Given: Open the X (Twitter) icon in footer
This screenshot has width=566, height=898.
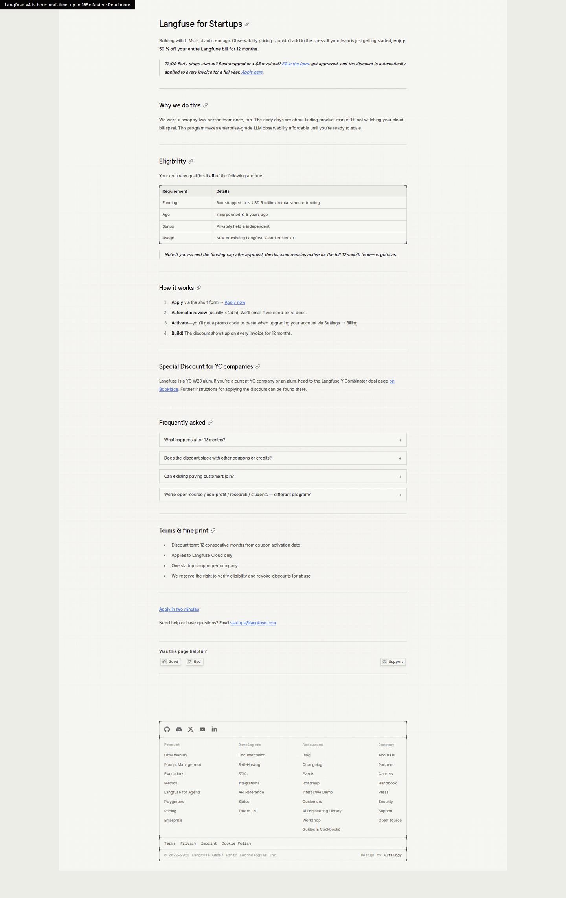Looking at the screenshot, I should (191, 729).
